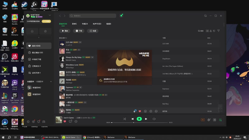
Task: Click the volume speaker icon
Action: tap(154, 119)
